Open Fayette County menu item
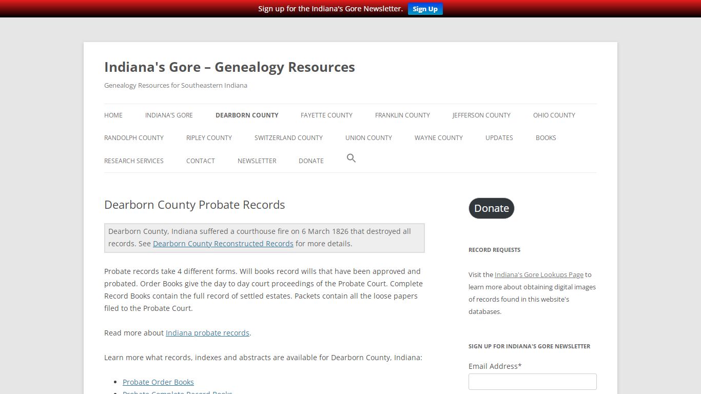This screenshot has height=394, width=701. (x=326, y=115)
